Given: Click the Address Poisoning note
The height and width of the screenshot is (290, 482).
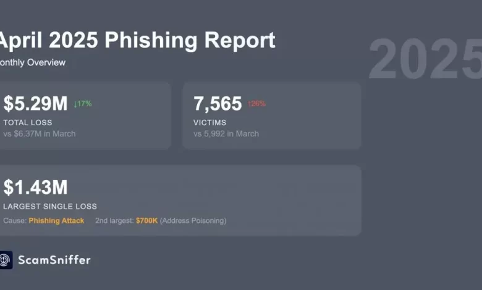Looking at the screenshot, I should [x=193, y=221].
